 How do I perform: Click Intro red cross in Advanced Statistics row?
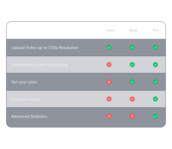point(109,116)
